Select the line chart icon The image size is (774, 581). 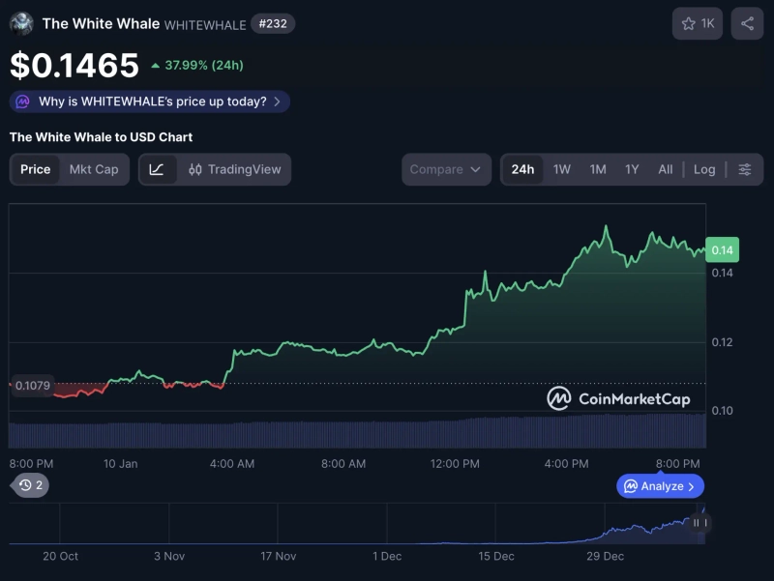point(157,169)
